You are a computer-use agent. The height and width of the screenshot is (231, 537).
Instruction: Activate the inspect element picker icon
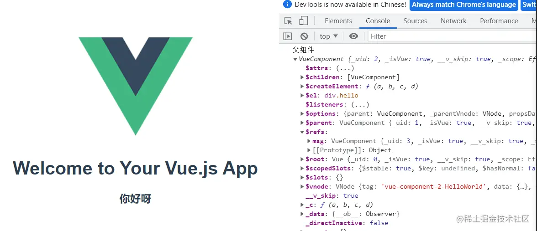[289, 21]
